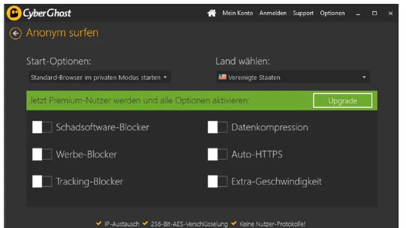Click the CyberGhost logo icon
The width and height of the screenshot is (406, 228).
14,13
